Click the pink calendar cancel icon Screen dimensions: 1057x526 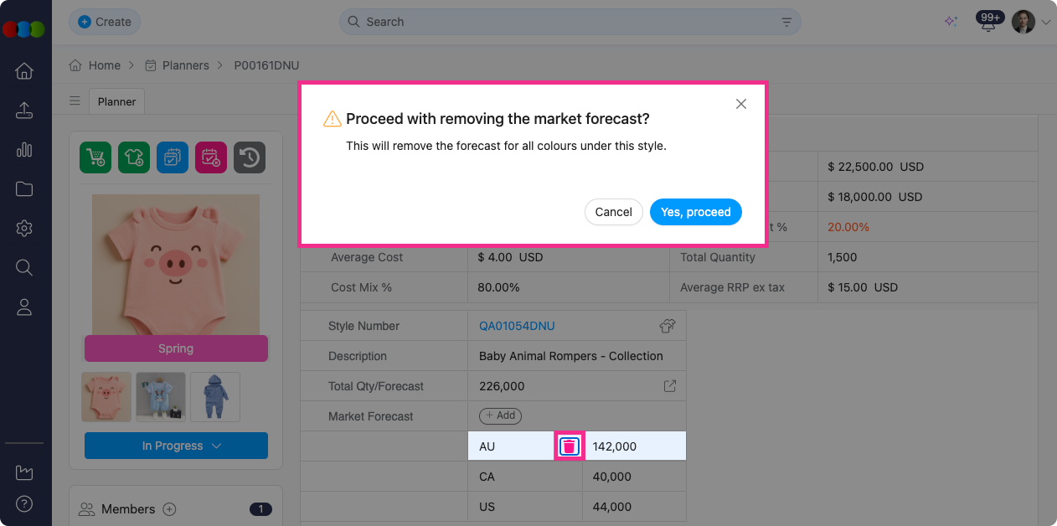pos(211,157)
